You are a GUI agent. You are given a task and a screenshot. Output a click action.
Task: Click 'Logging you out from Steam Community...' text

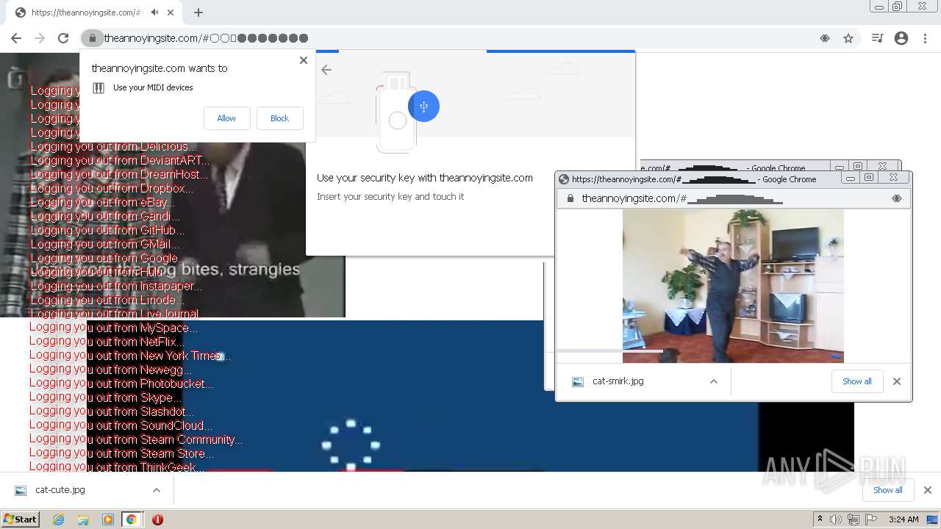click(x=136, y=439)
